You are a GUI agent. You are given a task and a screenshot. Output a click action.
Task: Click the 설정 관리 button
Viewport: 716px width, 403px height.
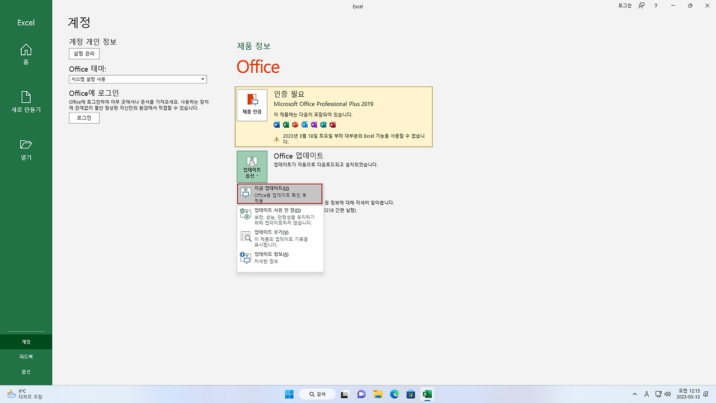point(84,54)
